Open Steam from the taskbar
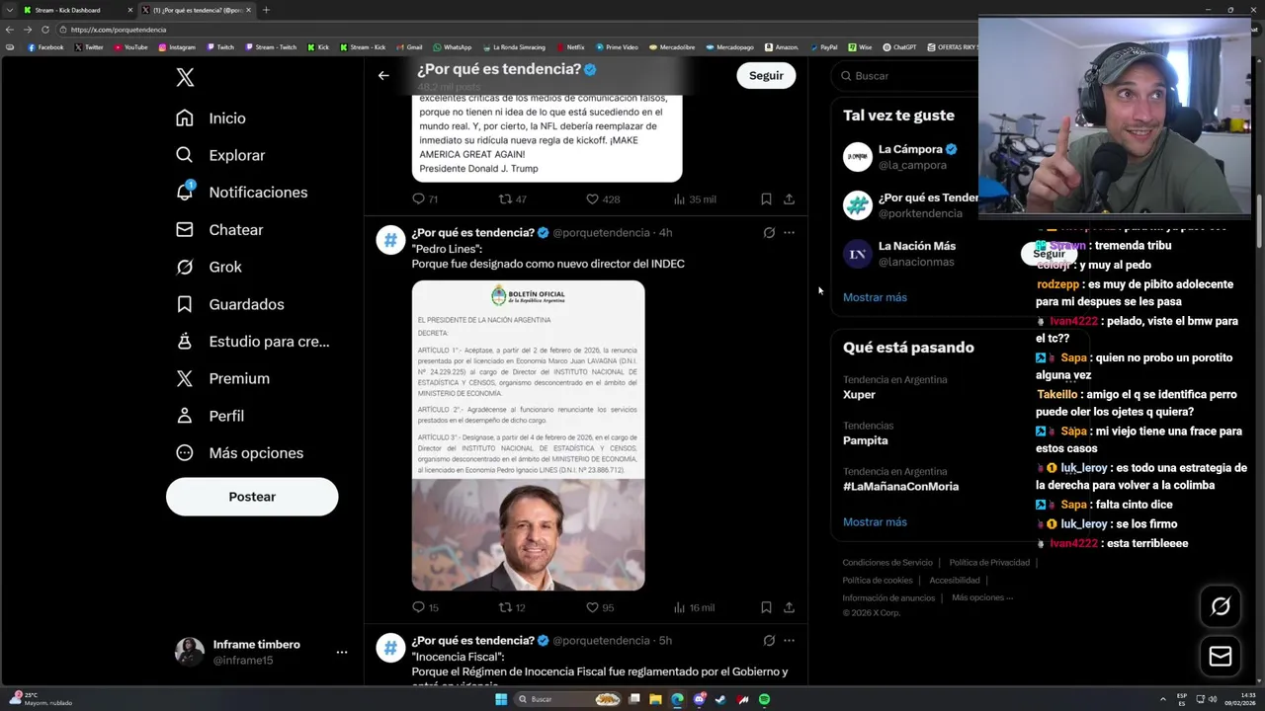The height and width of the screenshot is (711, 1265). click(720, 699)
